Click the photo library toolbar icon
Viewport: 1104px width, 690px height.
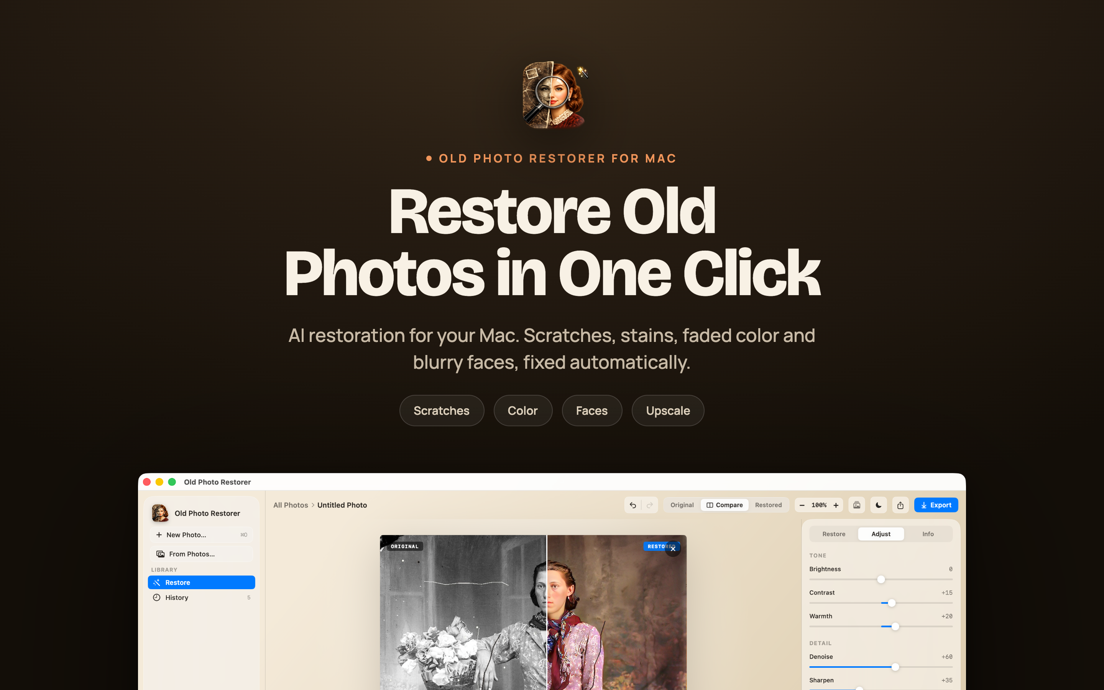856,505
